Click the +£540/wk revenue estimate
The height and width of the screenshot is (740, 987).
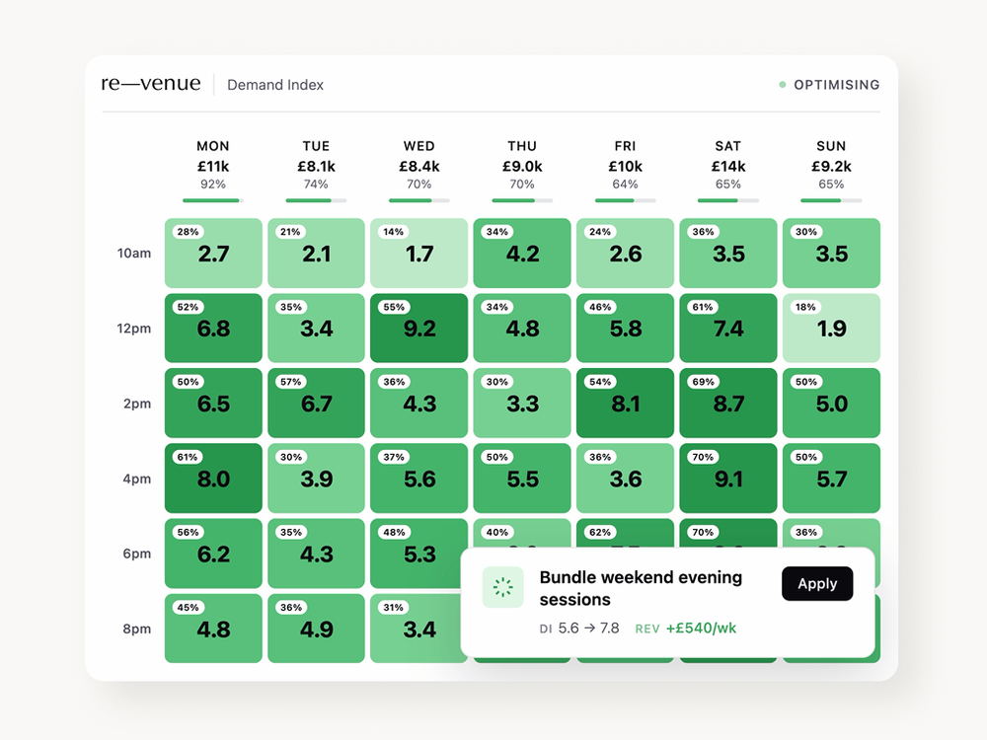[701, 628]
